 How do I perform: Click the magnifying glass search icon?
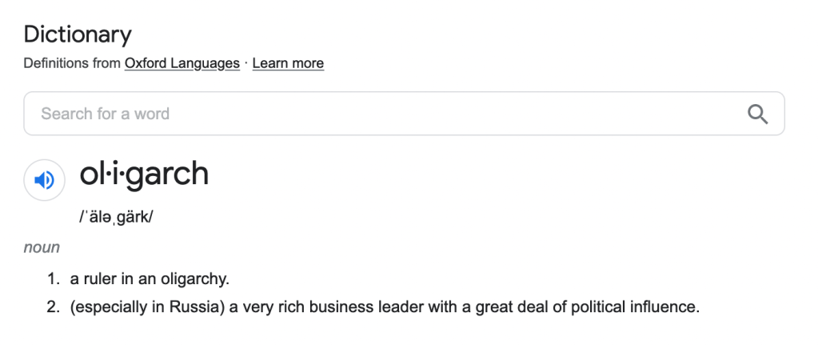(x=757, y=114)
